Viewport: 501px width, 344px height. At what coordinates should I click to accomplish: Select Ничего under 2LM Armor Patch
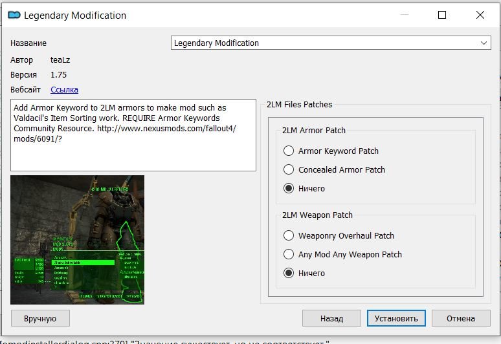[289, 188]
